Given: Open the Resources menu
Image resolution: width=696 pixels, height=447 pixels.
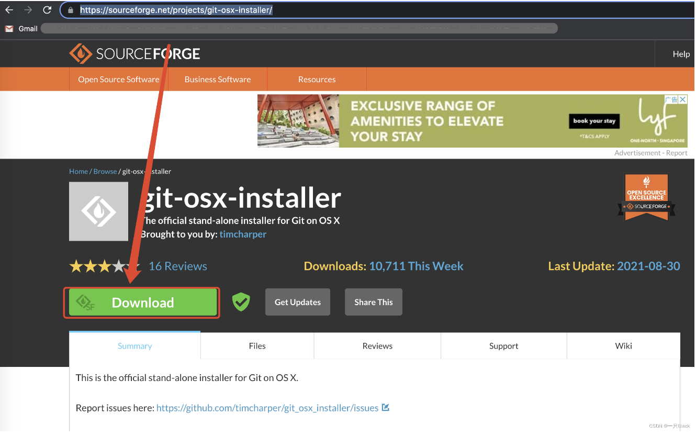Looking at the screenshot, I should (317, 79).
